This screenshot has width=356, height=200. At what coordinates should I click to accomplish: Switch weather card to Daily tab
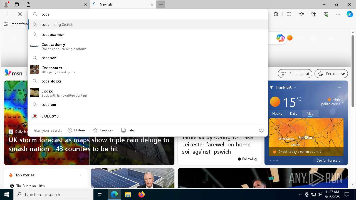(294, 114)
